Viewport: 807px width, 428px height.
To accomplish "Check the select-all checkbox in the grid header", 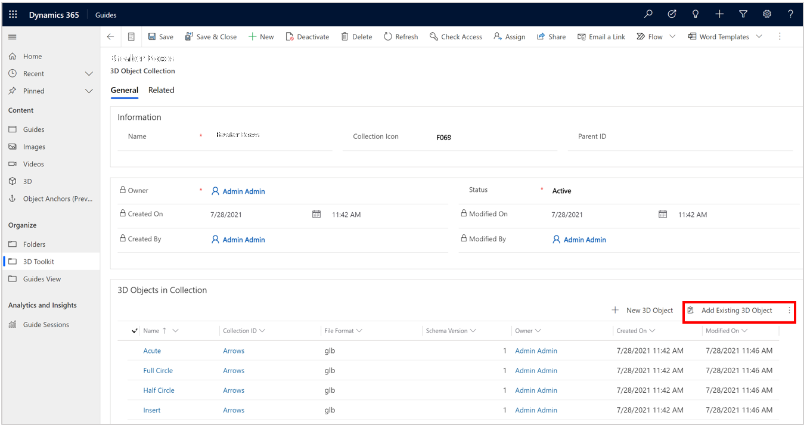I will click(x=134, y=330).
